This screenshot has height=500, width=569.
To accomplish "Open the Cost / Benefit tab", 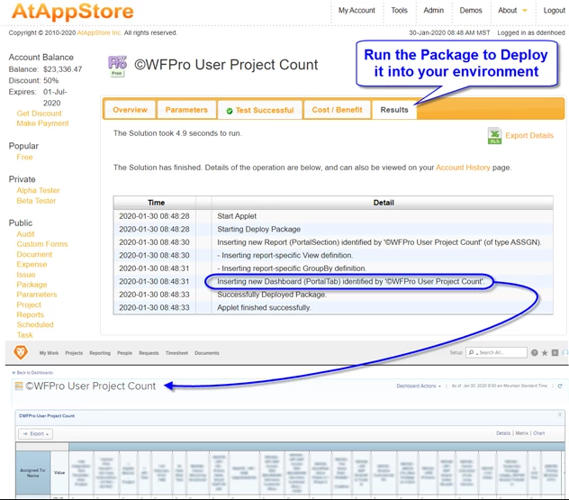I will click(337, 110).
